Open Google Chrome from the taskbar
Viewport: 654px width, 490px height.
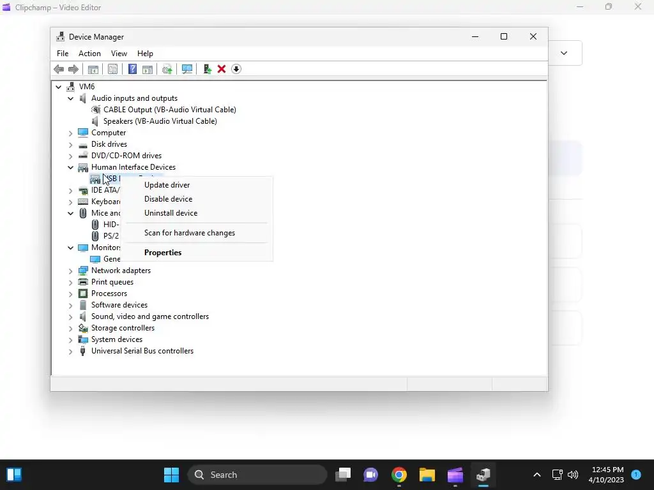pos(399,475)
